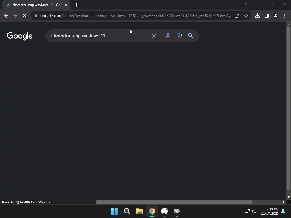Close the 'character map windows 11' tab
291x218 pixels.
pyautogui.click(x=66, y=5)
